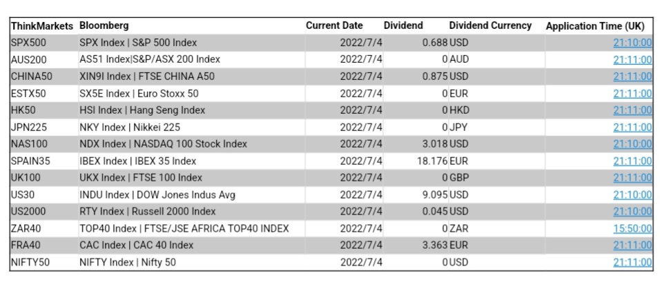Select the US2000 application time link
Image resolution: width=660 pixels, height=282 pixels.
pos(632,212)
